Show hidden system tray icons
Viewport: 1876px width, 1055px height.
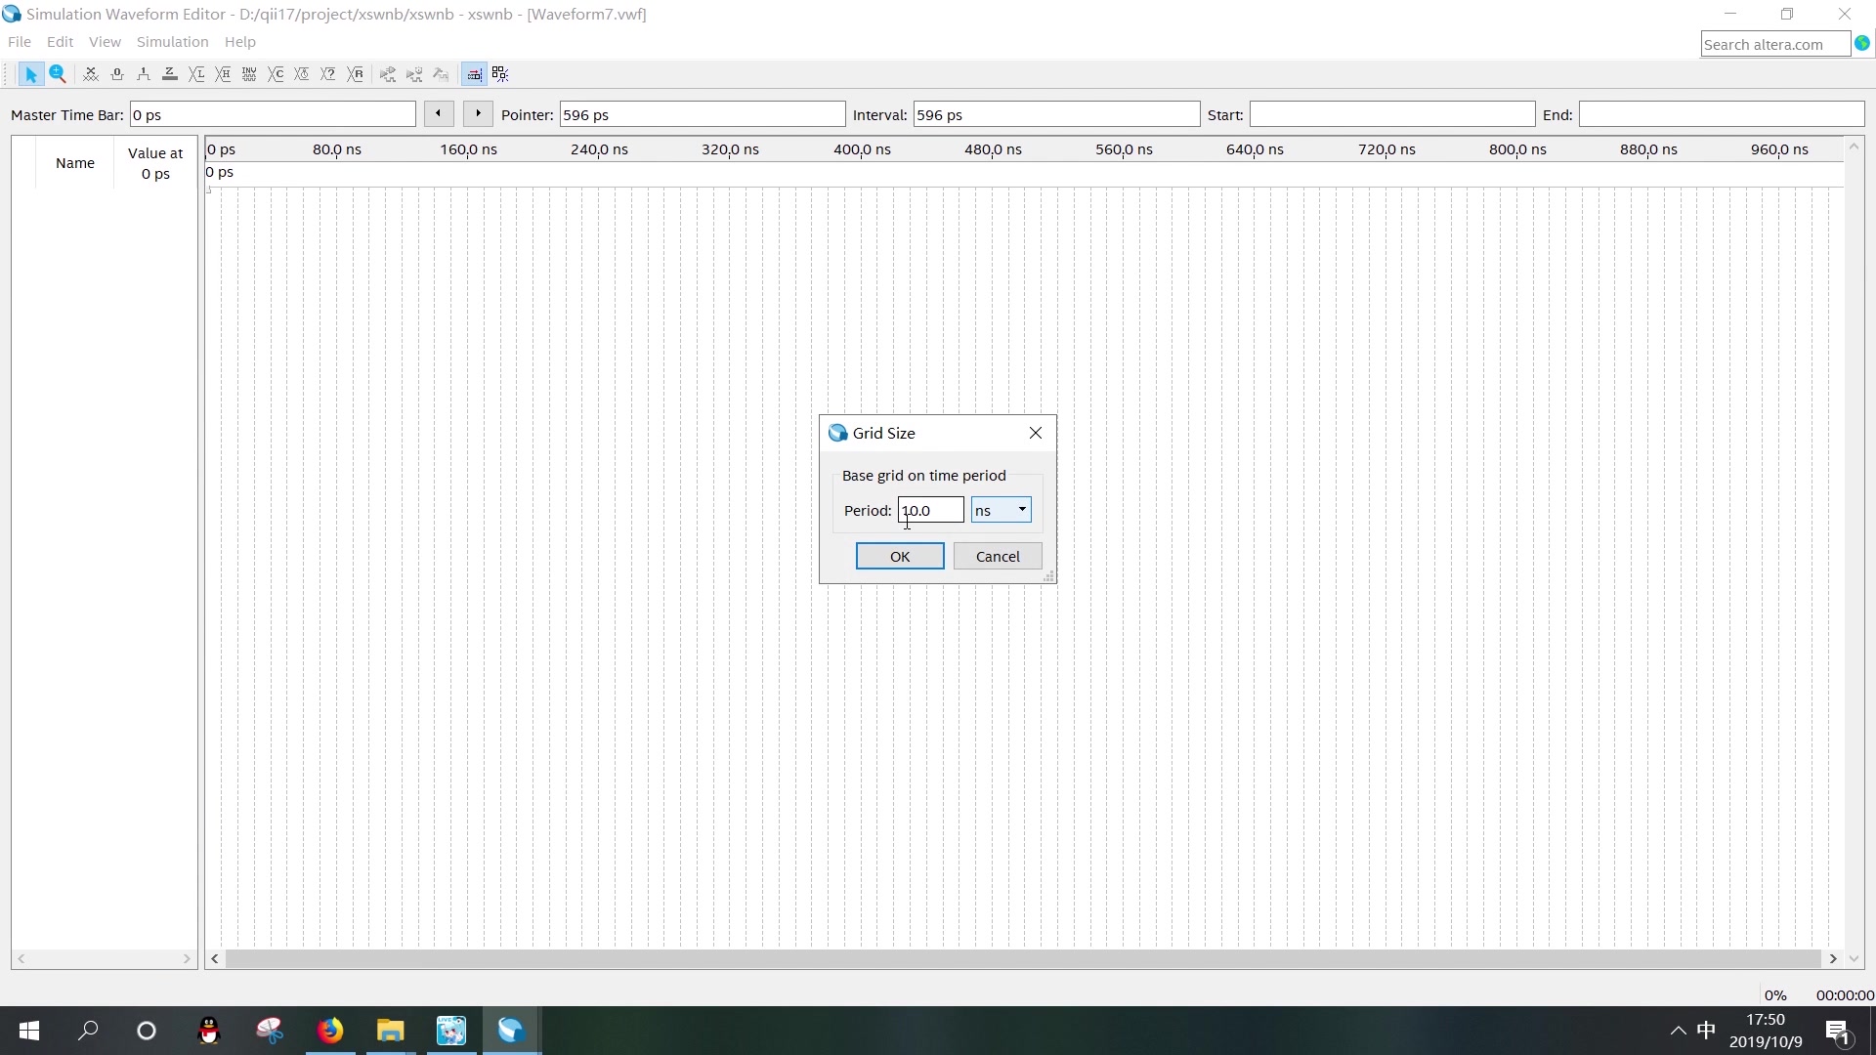click(1678, 1031)
